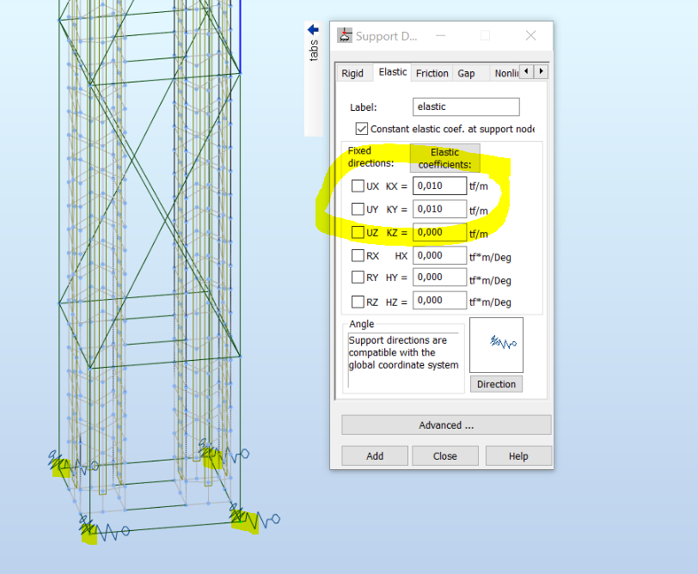The height and width of the screenshot is (574, 698).
Task: Click the lowest yellow spring support on the foundation
Action: pos(88,535)
